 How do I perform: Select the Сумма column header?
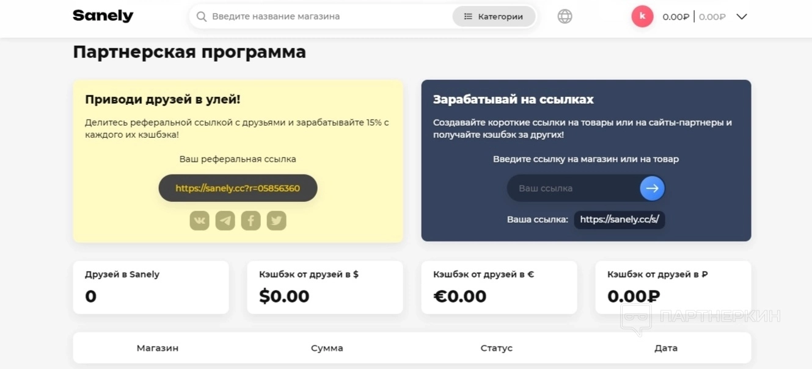(327, 348)
